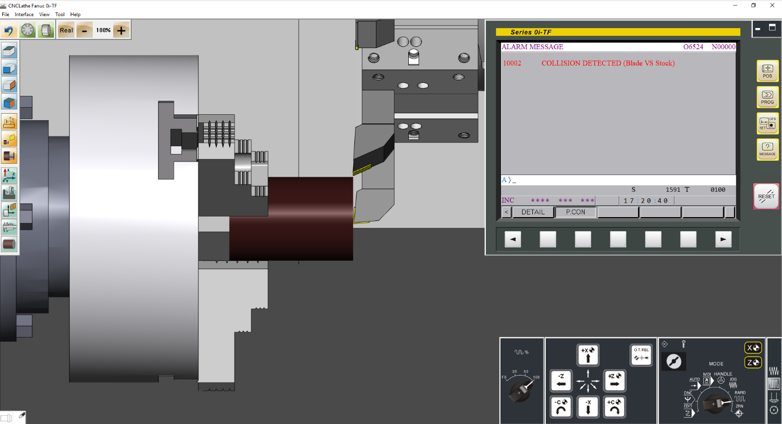782x424 pixels.
Task: Click the clock readout 17:20:40
Action: click(x=646, y=201)
